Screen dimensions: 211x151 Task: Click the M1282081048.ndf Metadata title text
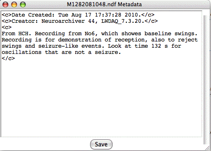point(104,5)
